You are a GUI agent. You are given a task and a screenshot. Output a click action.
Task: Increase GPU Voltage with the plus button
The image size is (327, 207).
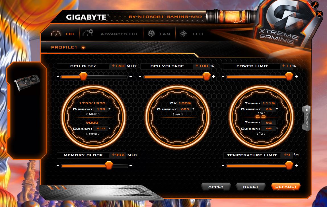[213, 77]
